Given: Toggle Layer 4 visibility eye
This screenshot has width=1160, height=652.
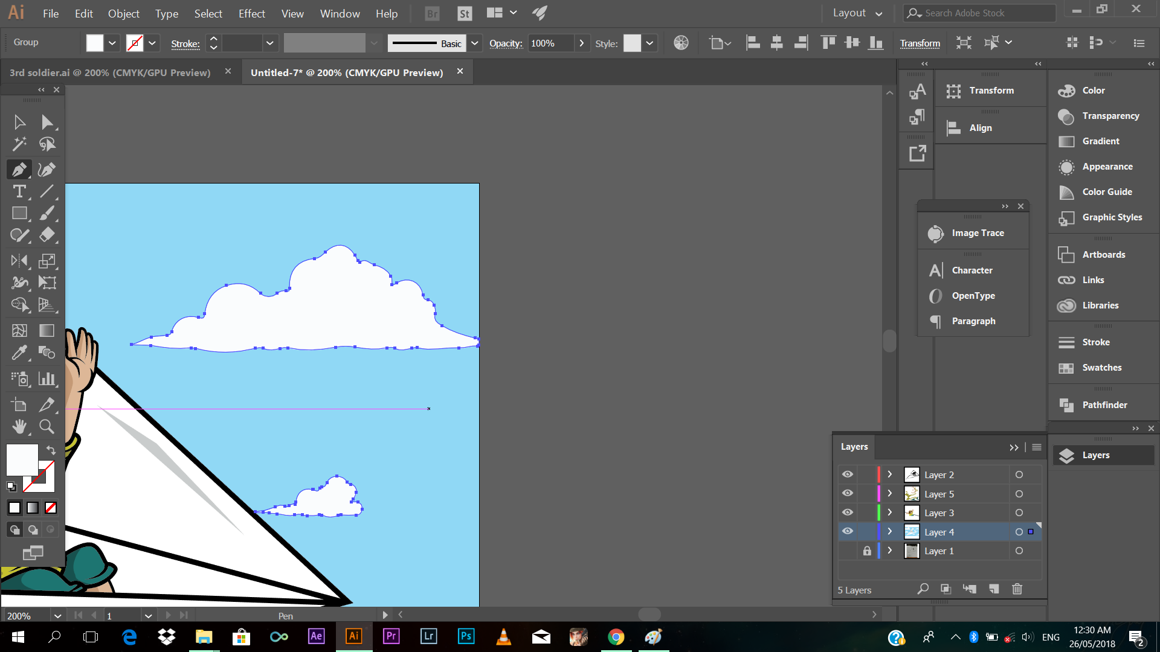Looking at the screenshot, I should pos(848,531).
